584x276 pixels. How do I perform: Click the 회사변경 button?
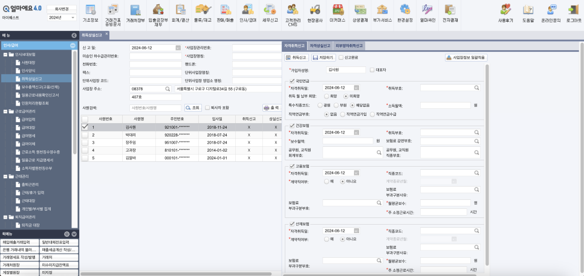tap(62, 8)
